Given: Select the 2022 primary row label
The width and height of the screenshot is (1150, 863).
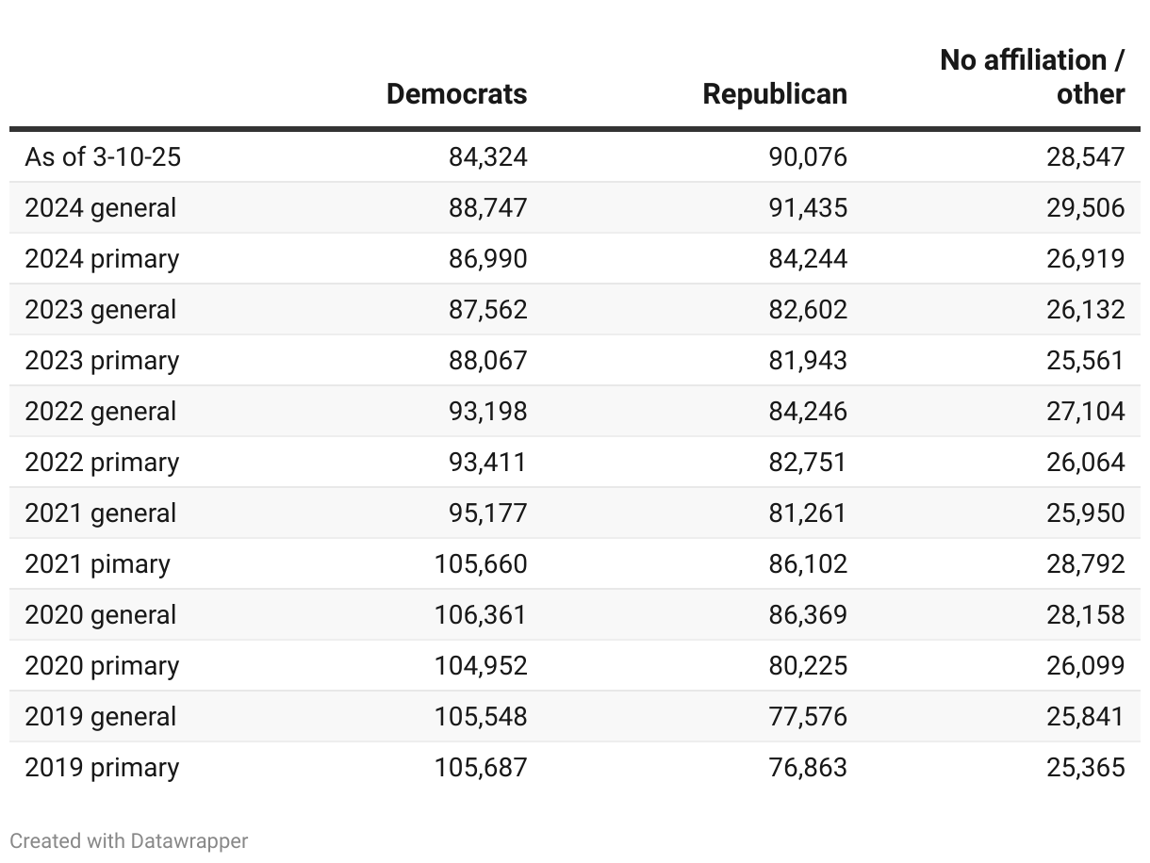Looking at the screenshot, I should pyautogui.click(x=102, y=462).
